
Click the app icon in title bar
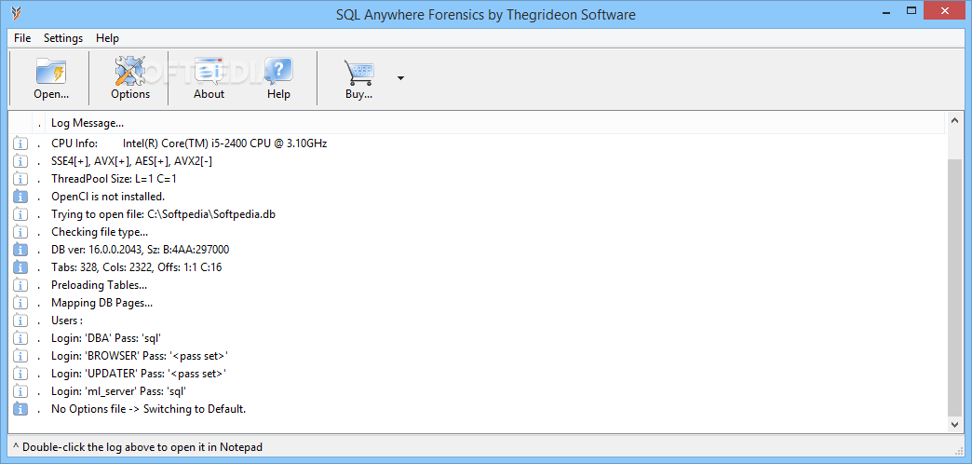pyautogui.click(x=17, y=13)
